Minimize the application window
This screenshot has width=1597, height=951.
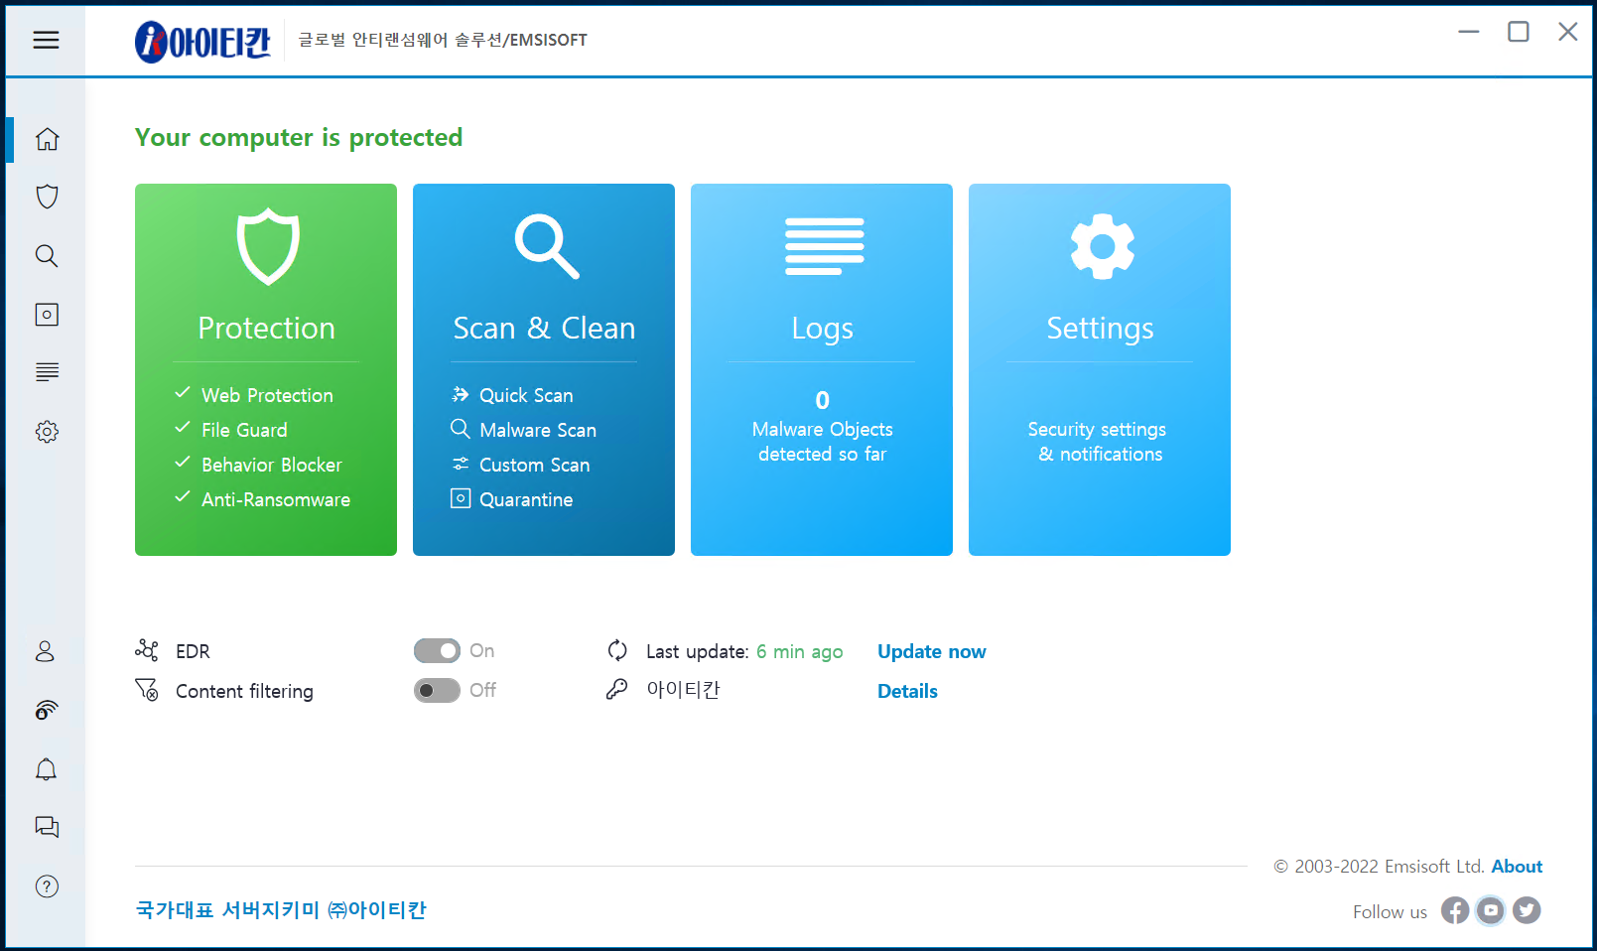pyautogui.click(x=1469, y=32)
